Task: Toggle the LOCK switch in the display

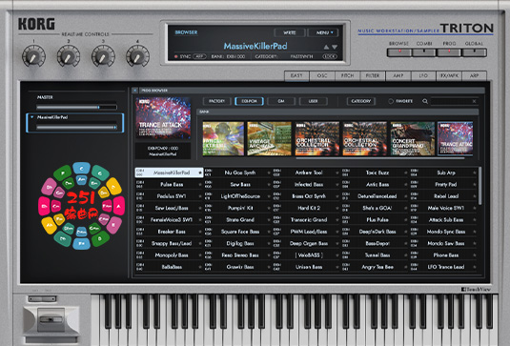Action: click(329, 56)
